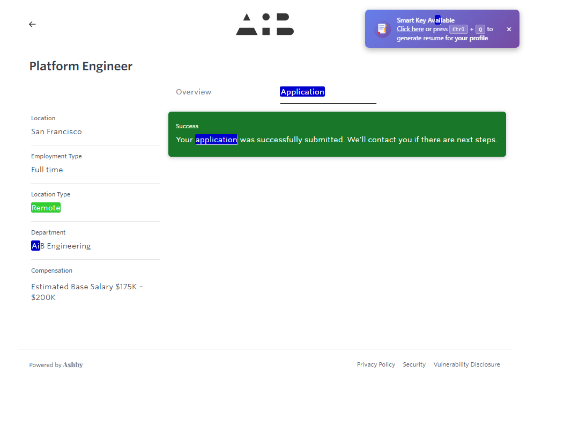Screen dimensions: 579x424
Task: Click the Platform Engineer job title
Action: (81, 66)
